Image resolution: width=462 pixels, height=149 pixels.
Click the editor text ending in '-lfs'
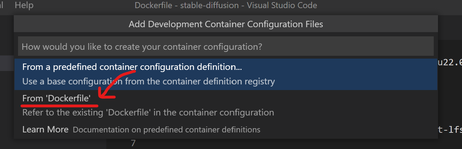[x=450, y=130]
